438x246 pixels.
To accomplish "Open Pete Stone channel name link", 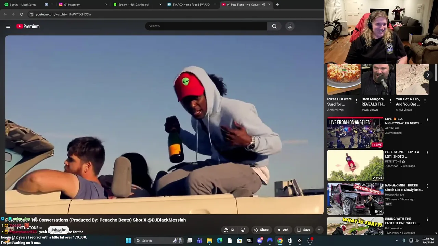I will (28, 228).
